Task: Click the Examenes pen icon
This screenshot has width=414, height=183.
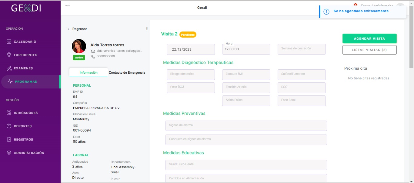Action: pos(9,68)
